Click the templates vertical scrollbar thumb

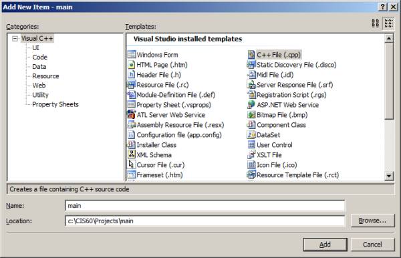point(389,81)
